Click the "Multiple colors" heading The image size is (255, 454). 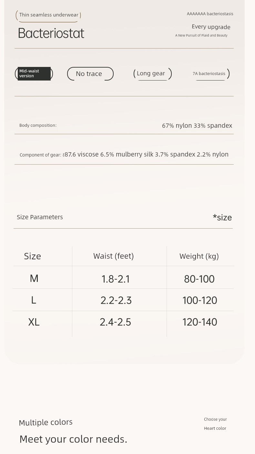pos(46,422)
